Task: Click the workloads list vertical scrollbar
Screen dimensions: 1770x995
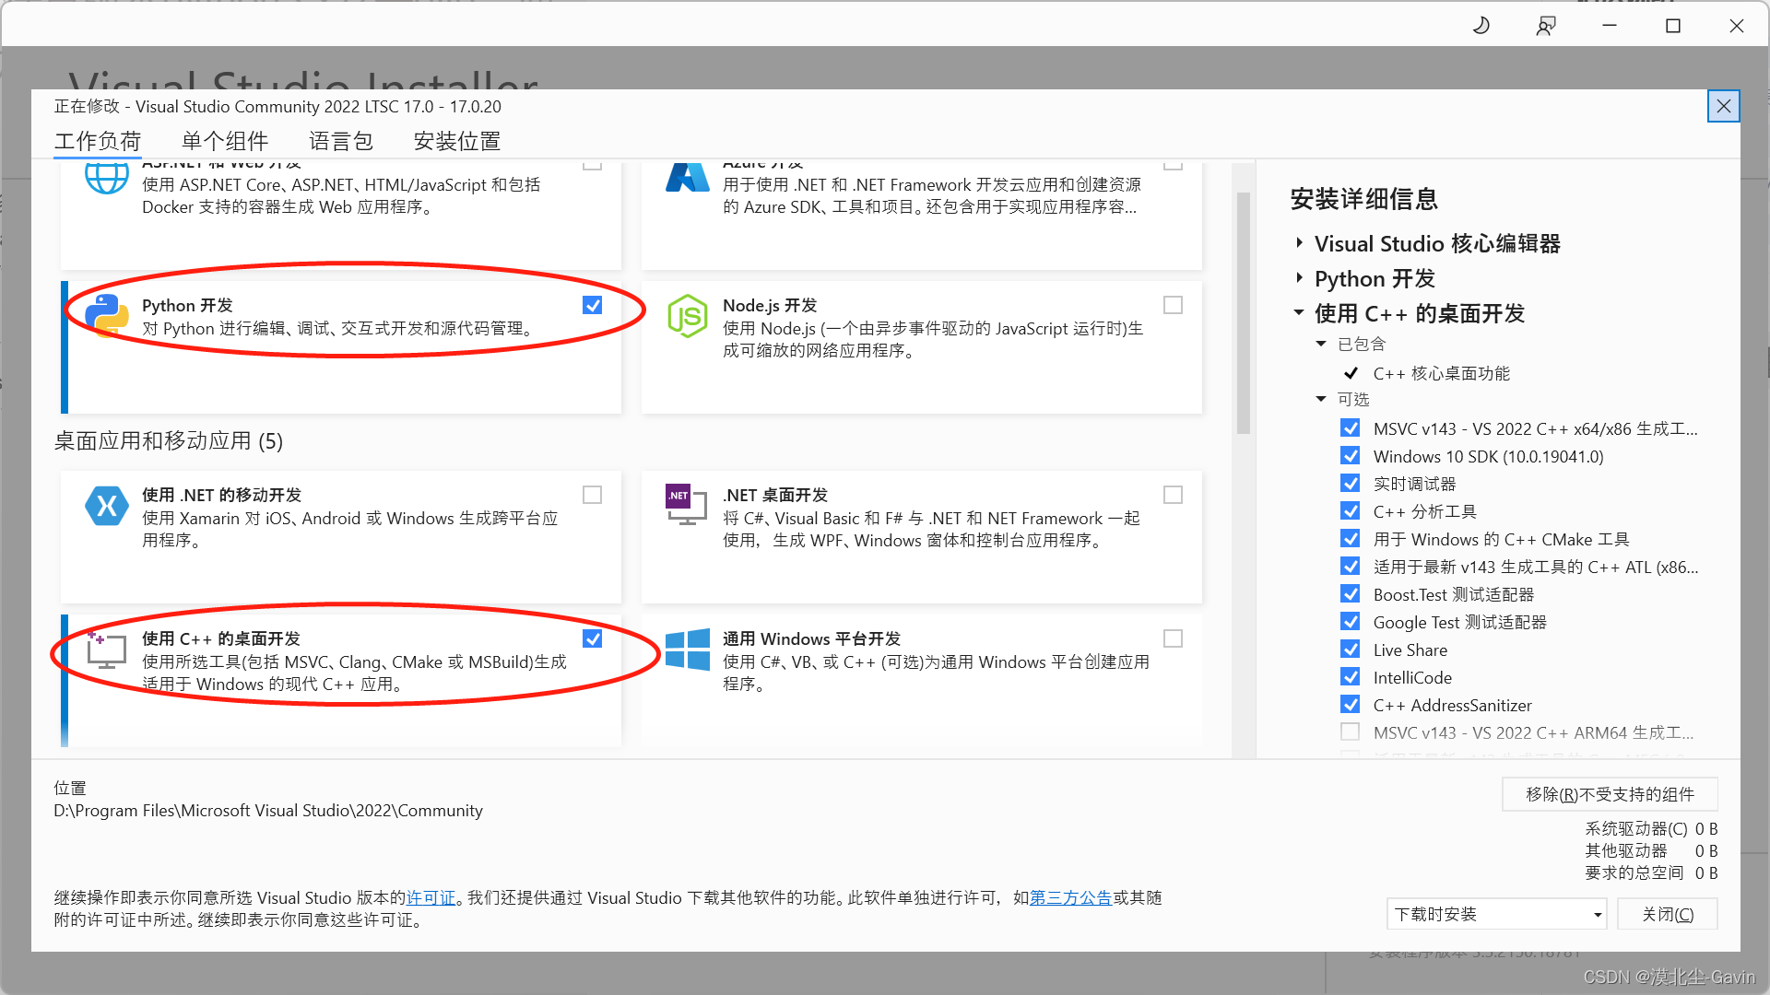Action: pyautogui.click(x=1243, y=313)
